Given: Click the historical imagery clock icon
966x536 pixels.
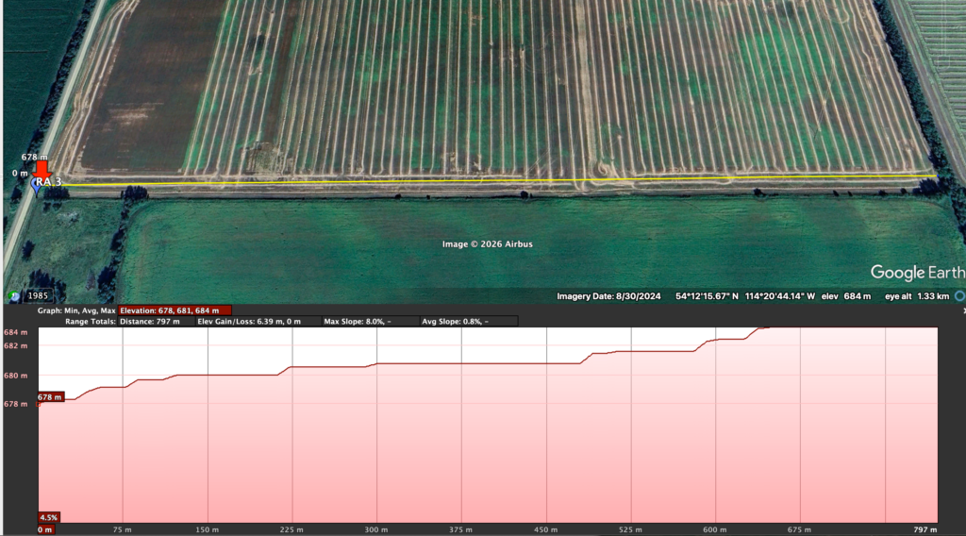Looking at the screenshot, I should [x=14, y=296].
